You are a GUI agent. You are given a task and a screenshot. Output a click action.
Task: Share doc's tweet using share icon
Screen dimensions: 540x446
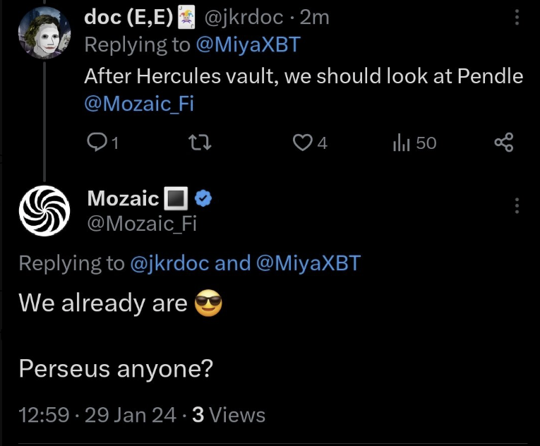tap(504, 143)
